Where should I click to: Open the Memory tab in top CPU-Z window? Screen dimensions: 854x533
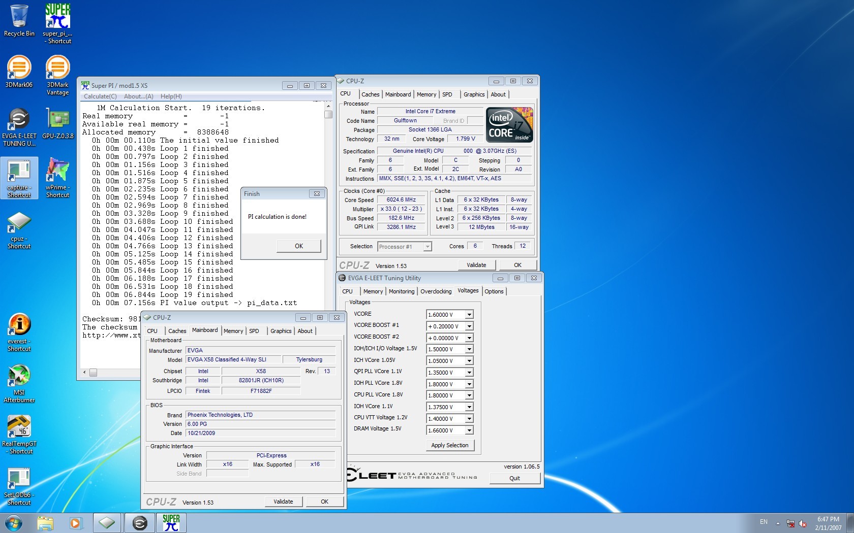pyautogui.click(x=426, y=94)
